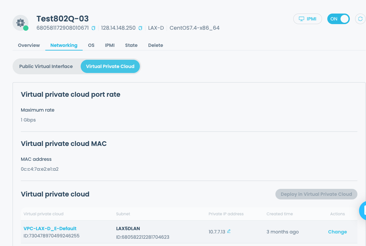The image size is (366, 246).
Task: Open the Delete tab
Action: coord(155,45)
